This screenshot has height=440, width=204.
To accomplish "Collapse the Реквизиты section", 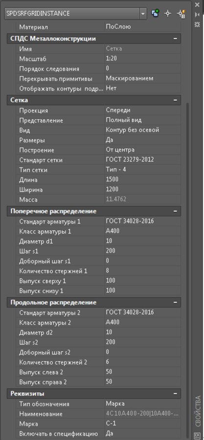I will pyautogui.click(x=175, y=394).
